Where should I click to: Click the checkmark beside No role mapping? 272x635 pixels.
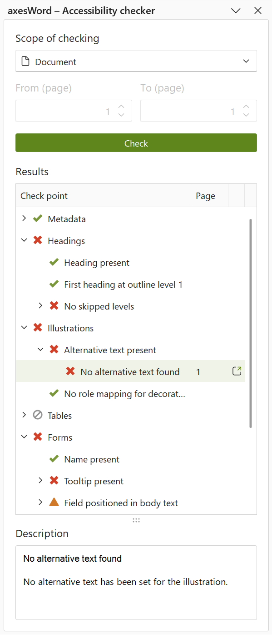(x=54, y=394)
